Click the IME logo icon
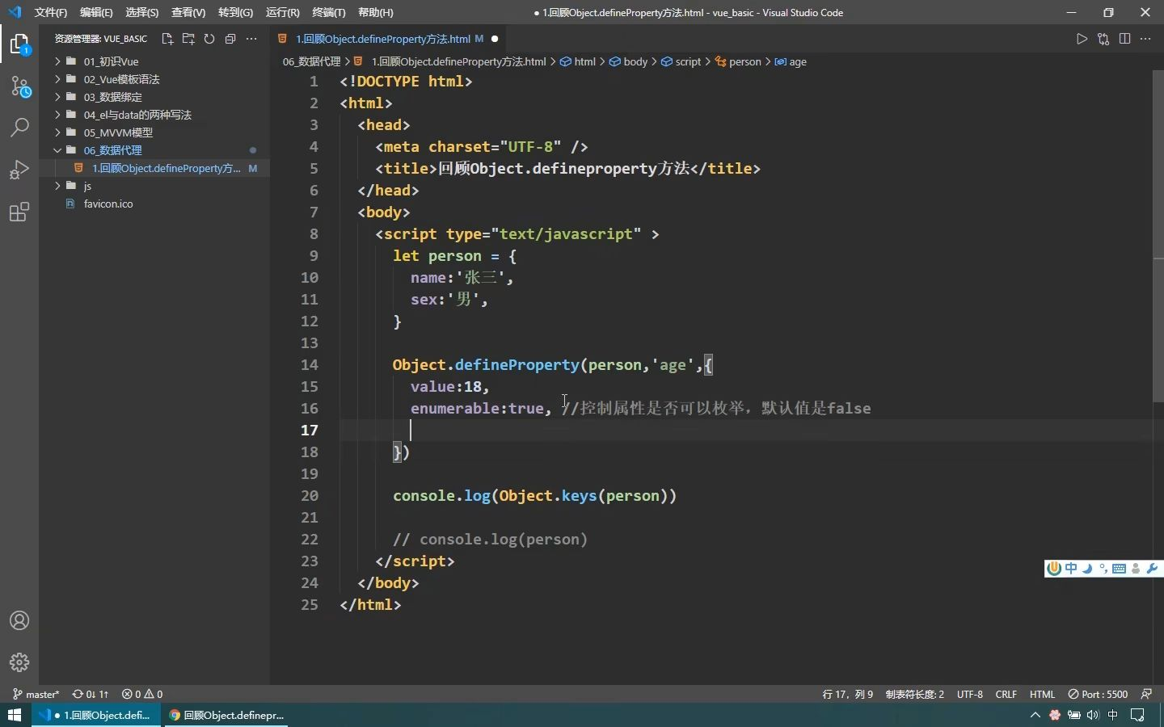Viewport: 1164px width, 727px height. coord(1054,569)
